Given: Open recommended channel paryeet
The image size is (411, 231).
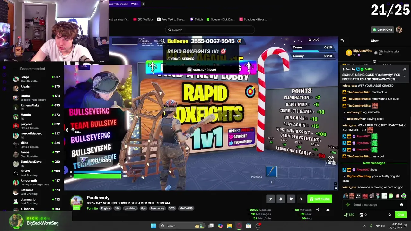Looking at the screenshot, I should pos(36,126).
